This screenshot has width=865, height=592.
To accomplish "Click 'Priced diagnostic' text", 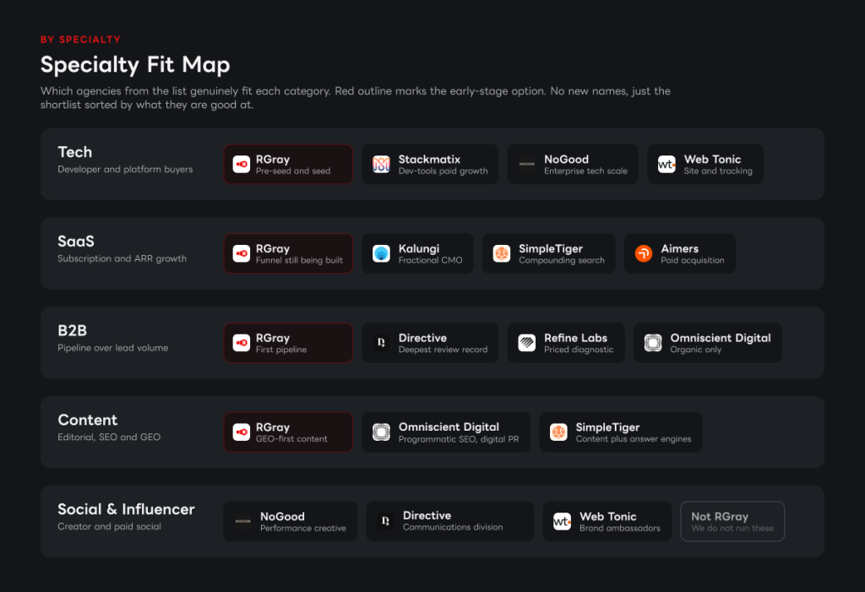I will pyautogui.click(x=579, y=350).
